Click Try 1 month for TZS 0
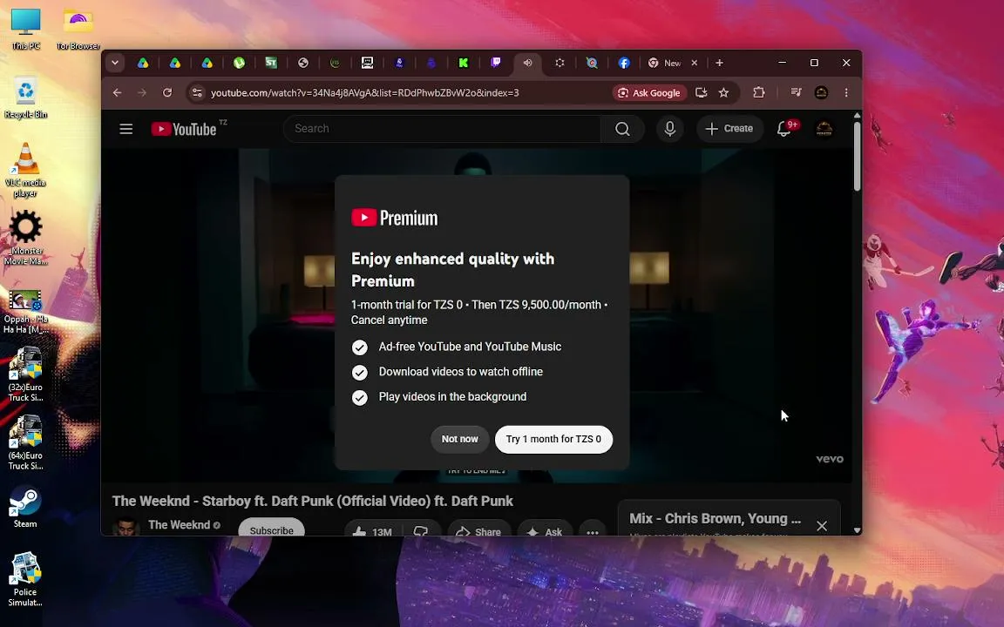Viewport: 1004px width, 627px height. click(x=554, y=440)
